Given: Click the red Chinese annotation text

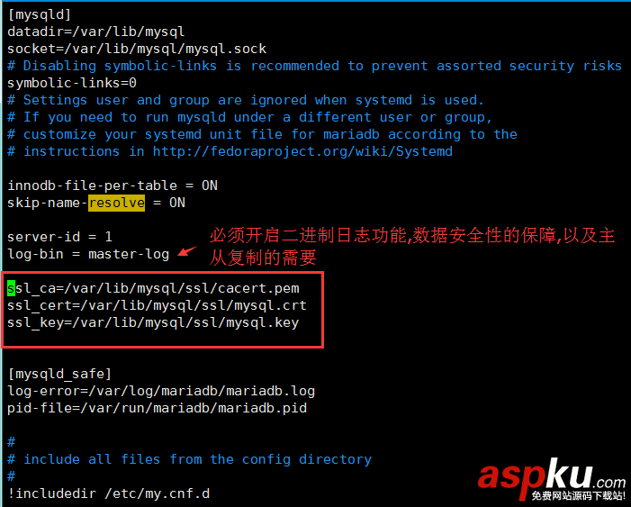Looking at the screenshot, I should (412, 247).
